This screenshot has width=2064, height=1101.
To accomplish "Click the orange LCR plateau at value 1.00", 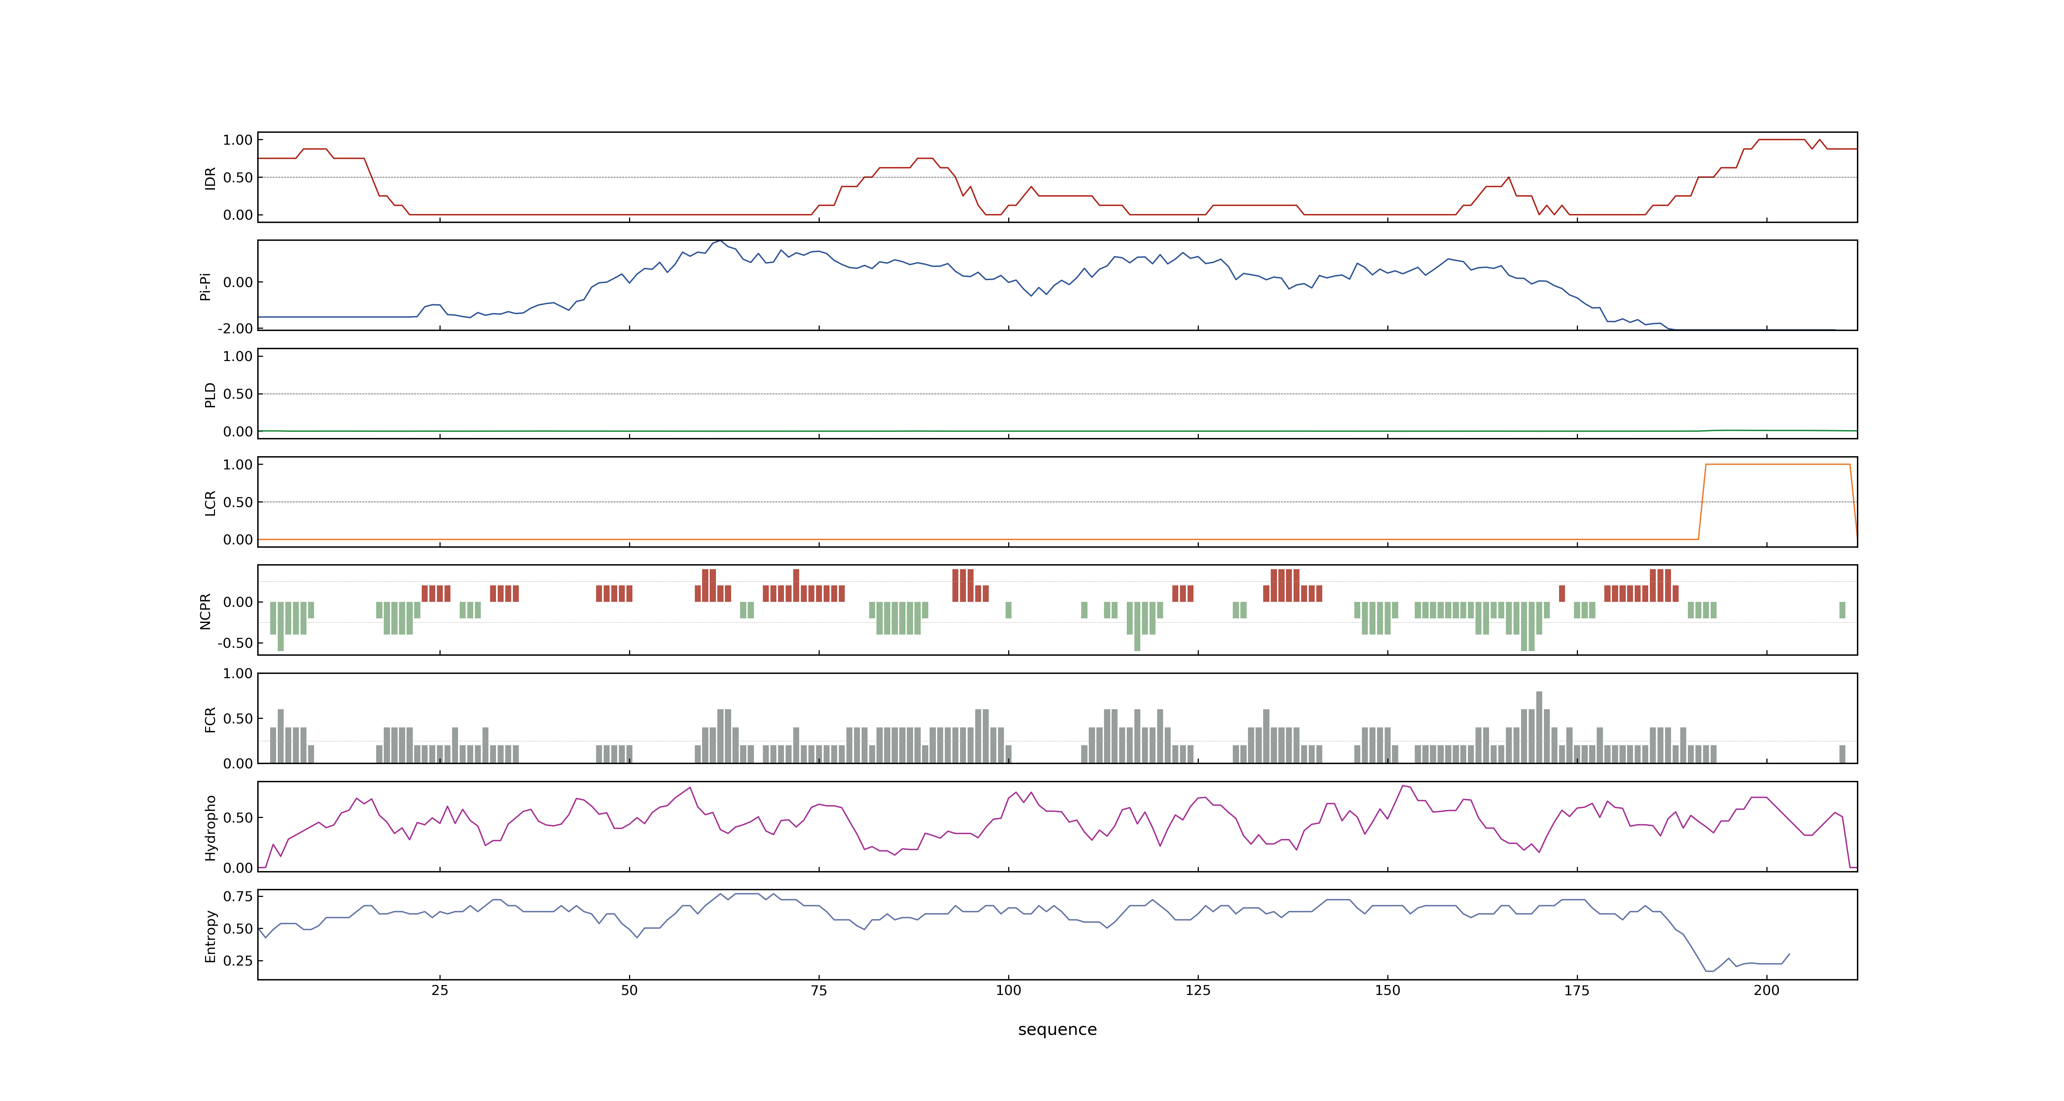I will (x=1778, y=464).
